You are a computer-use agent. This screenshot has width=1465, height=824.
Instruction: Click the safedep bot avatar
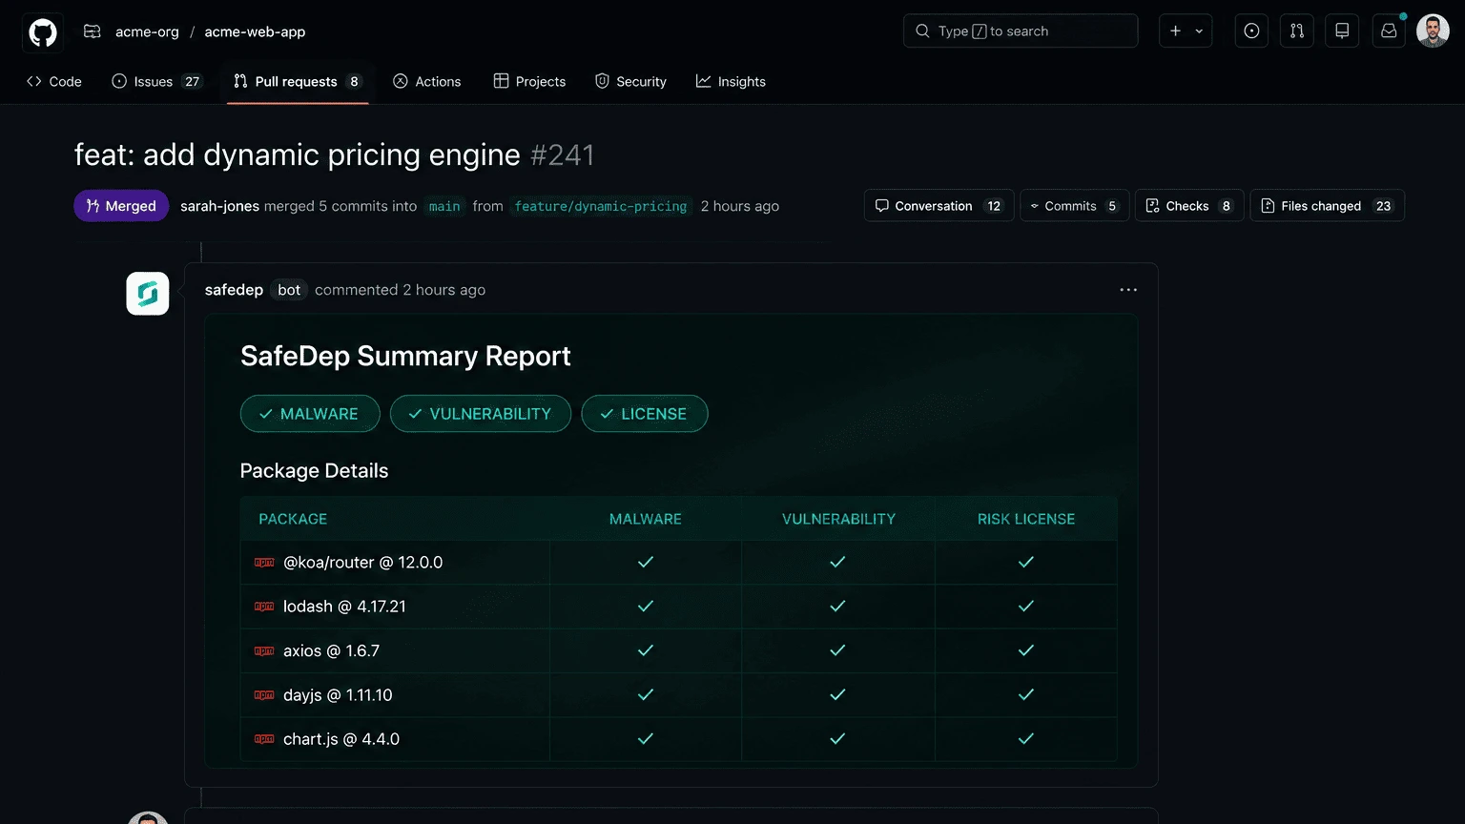pyautogui.click(x=148, y=294)
